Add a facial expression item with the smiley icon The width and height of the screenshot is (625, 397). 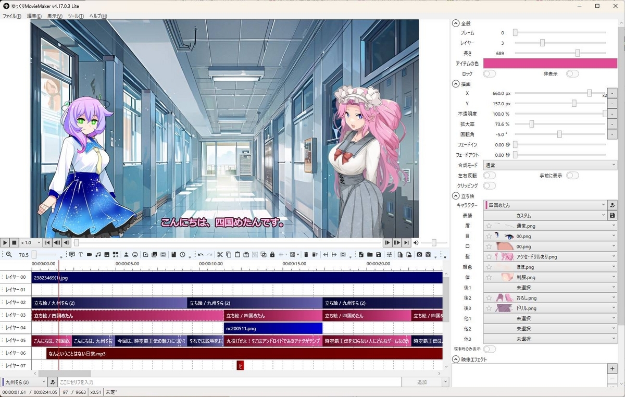135,255
